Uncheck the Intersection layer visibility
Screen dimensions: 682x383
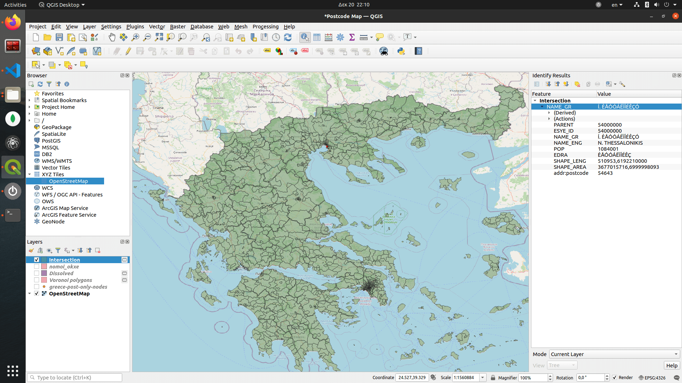tap(37, 260)
